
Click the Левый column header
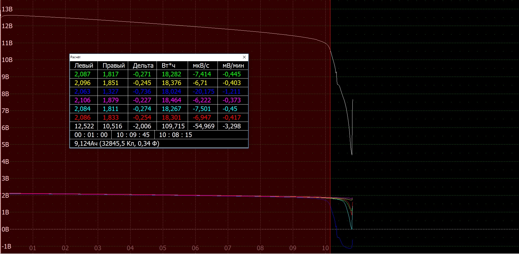click(84, 66)
